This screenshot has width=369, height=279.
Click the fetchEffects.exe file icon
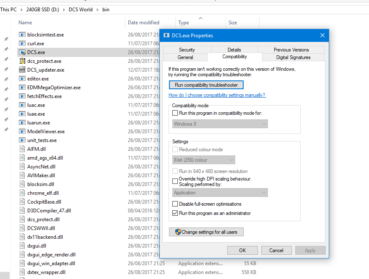click(x=22, y=96)
